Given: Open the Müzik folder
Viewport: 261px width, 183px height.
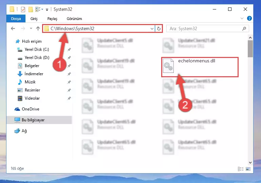Looking at the screenshot, I should 30,82.
